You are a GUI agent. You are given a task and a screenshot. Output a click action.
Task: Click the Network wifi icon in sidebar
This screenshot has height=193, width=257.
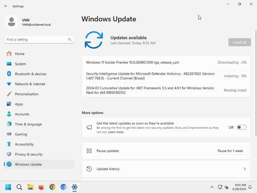click(x=9, y=84)
